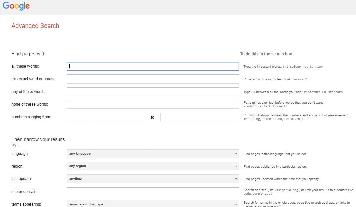Click the Advanced Search heading
Screen dimensions: 356x207
(35, 25)
